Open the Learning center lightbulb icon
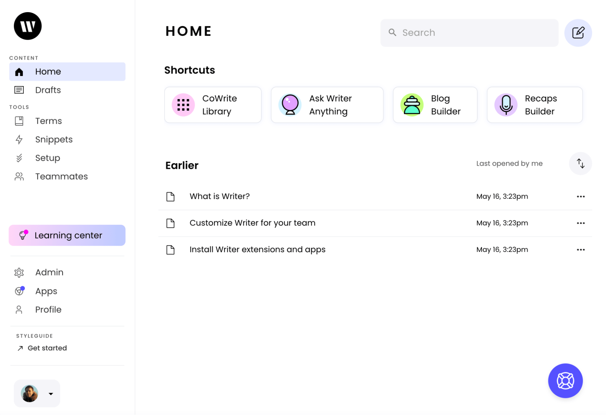This screenshot has width=606, height=415. pos(23,235)
